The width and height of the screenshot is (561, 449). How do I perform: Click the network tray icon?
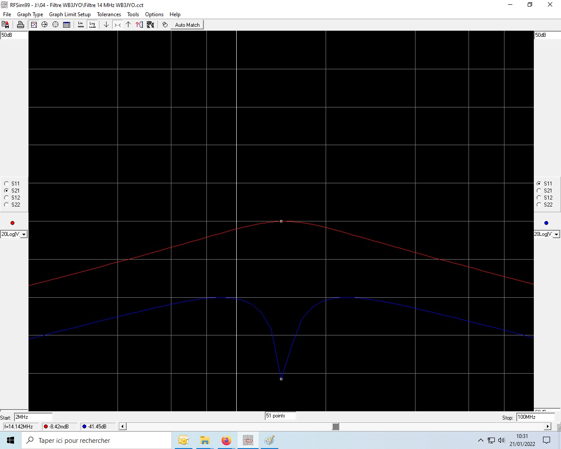491,440
